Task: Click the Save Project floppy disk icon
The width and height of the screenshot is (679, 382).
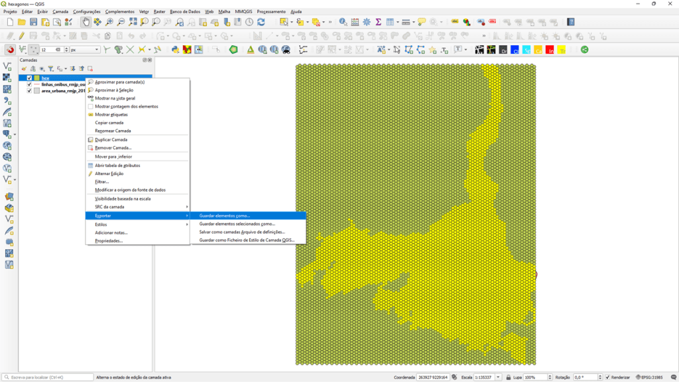Action: click(33, 22)
